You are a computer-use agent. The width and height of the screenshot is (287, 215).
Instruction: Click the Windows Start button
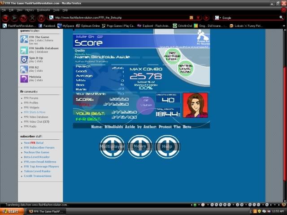(11, 211)
